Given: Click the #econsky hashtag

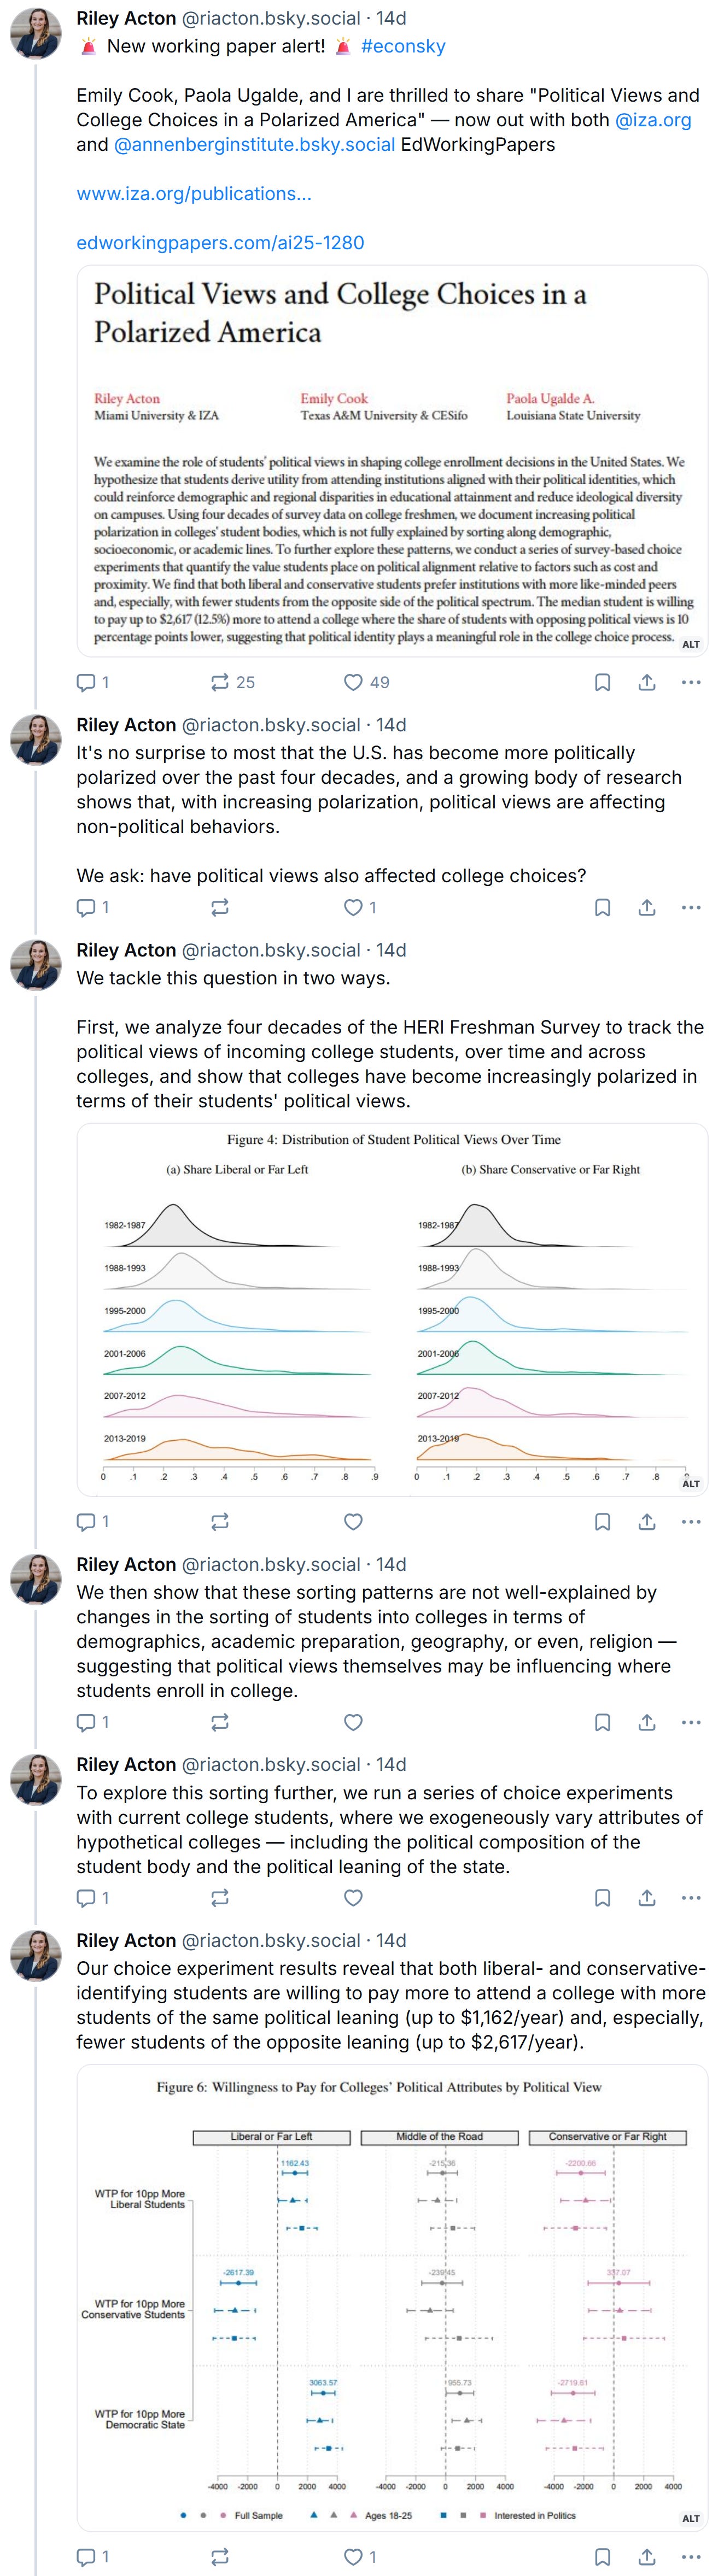Looking at the screenshot, I should [403, 46].
